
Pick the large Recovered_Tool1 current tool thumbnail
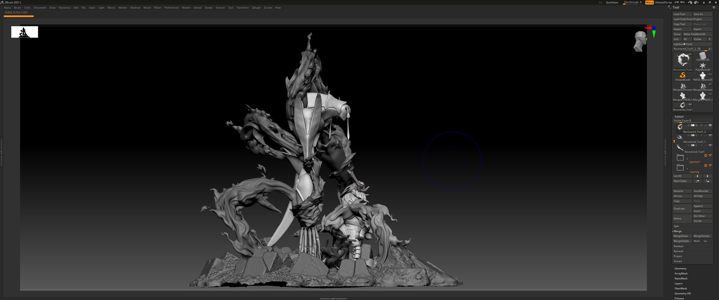[683, 61]
